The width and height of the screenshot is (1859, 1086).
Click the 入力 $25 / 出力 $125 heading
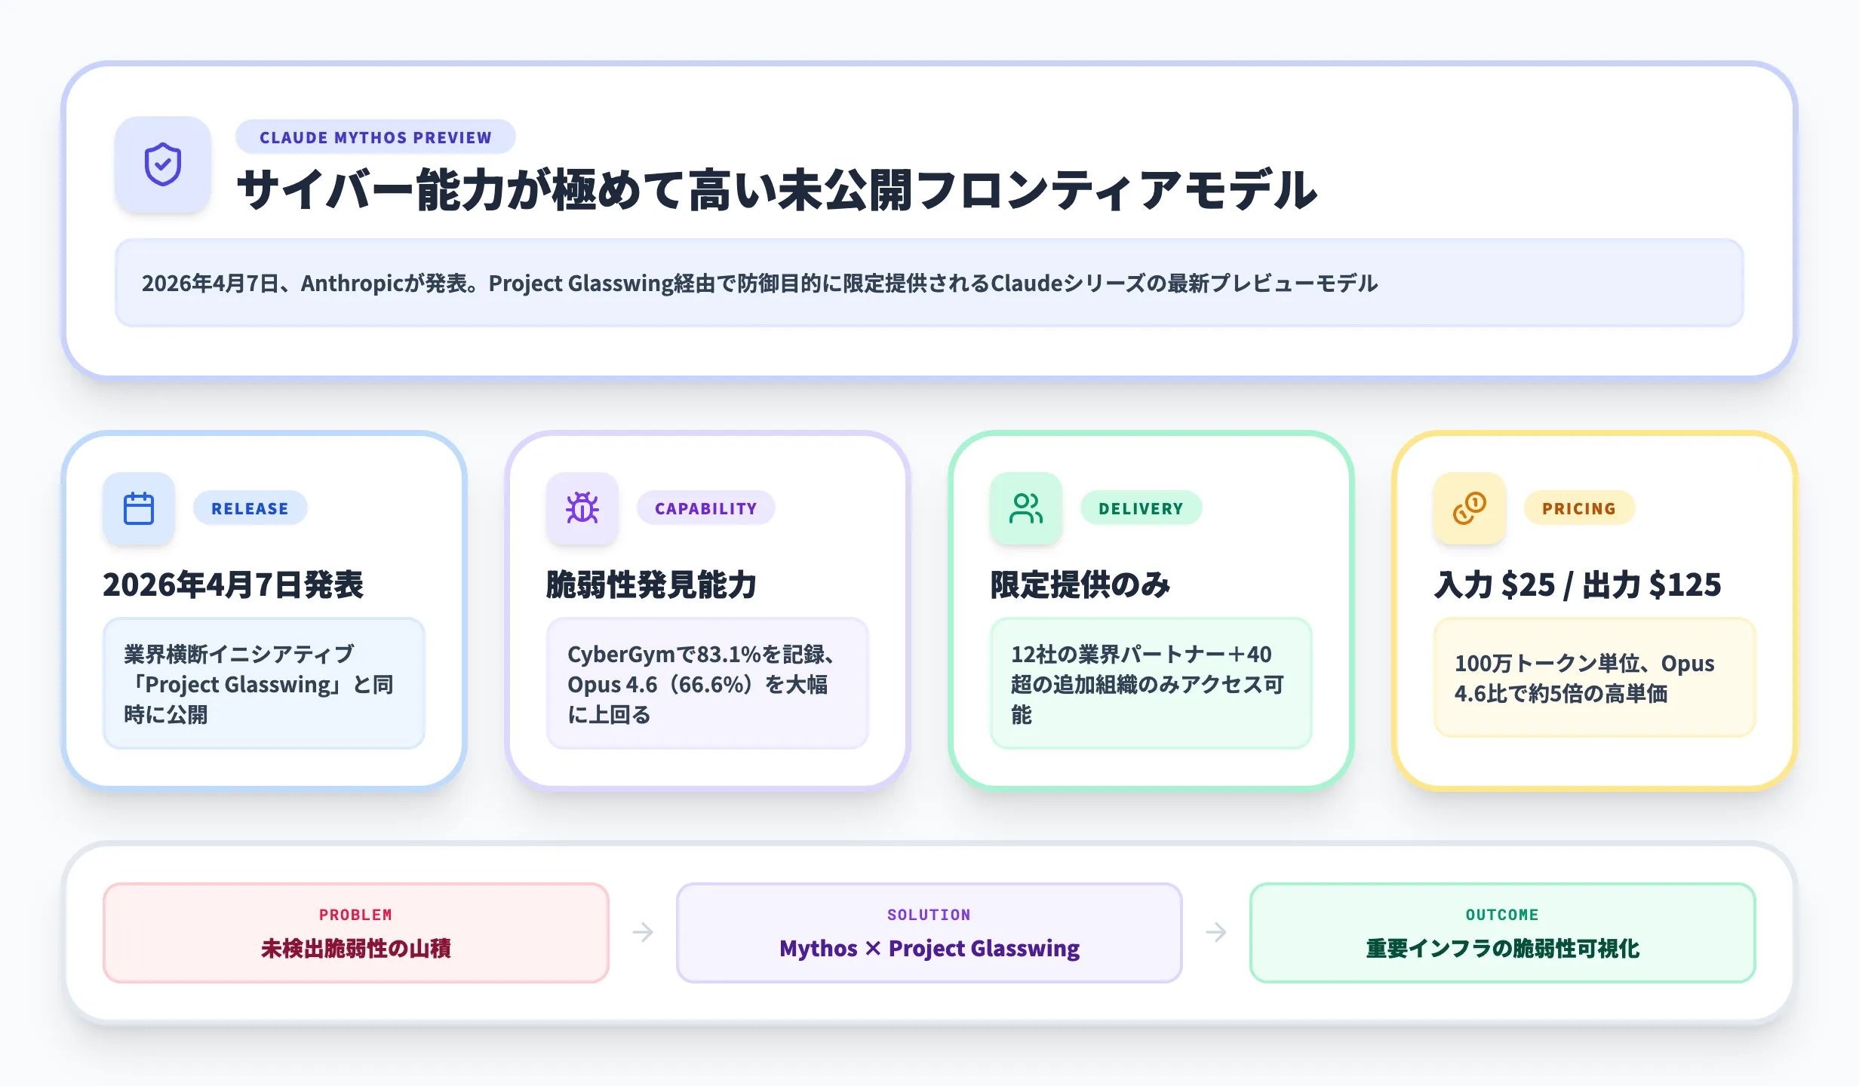coord(1579,584)
